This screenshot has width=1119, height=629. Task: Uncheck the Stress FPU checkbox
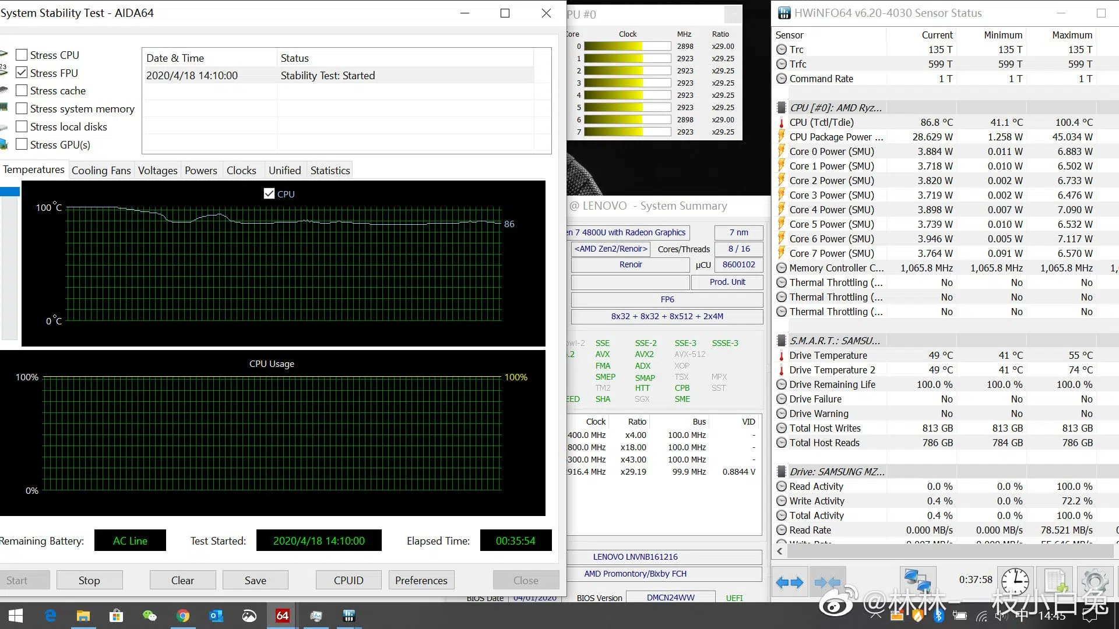(22, 73)
